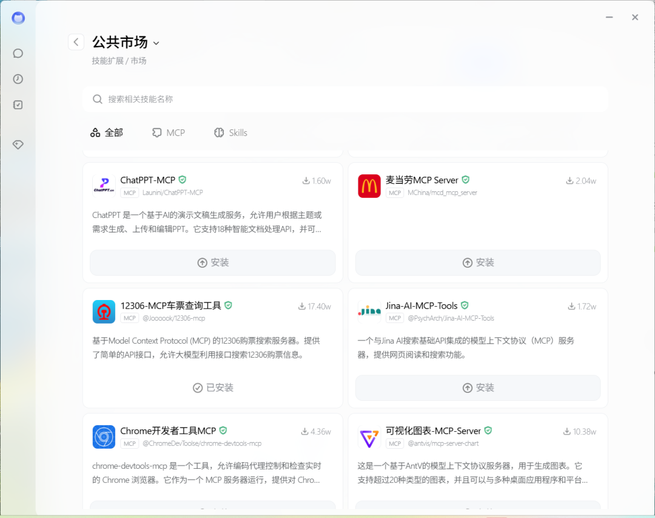Switch to the MCP tab

pyautogui.click(x=169, y=132)
